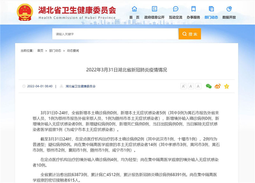Share article to Weibo icon
Screen dimensions: 255x183
[217, 86]
